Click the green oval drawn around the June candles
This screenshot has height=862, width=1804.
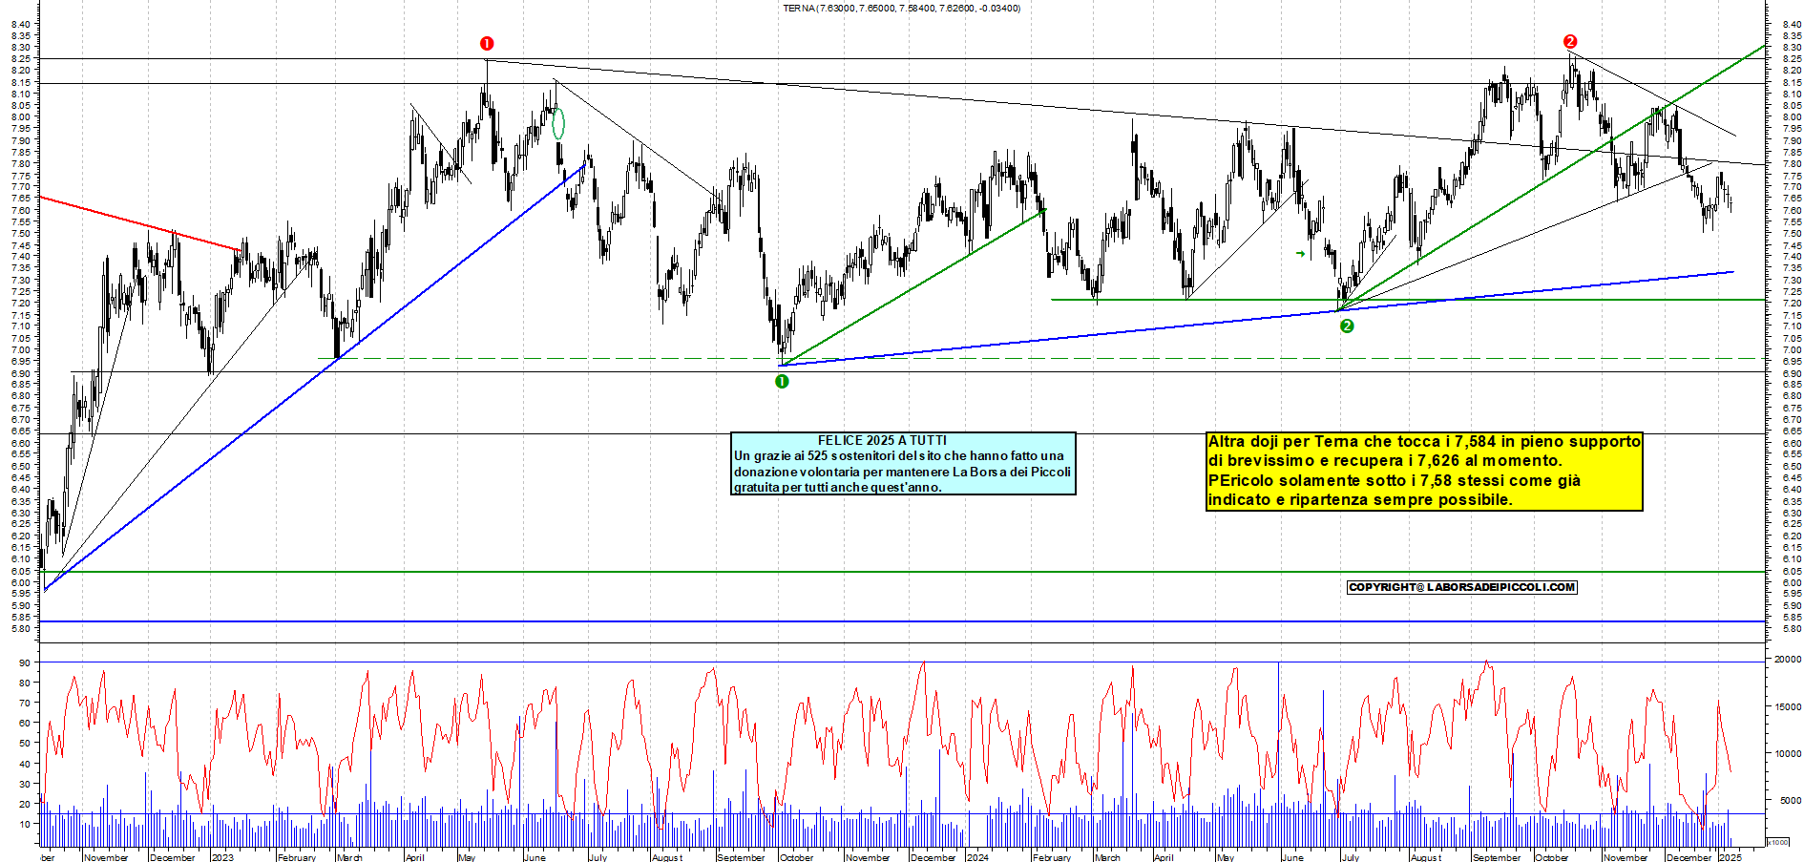558,123
